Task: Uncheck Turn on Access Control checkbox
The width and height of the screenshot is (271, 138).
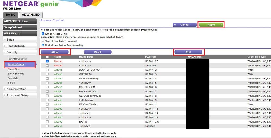Action: pyautogui.click(x=43, y=34)
